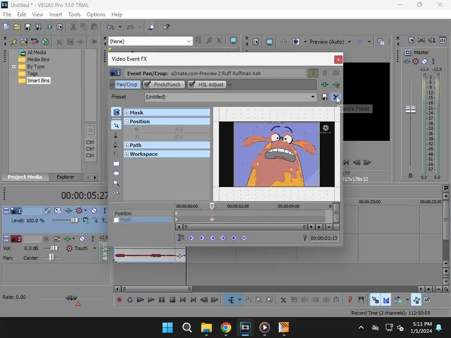
Task: Select the Normal Edit arrow tool
Action: coord(116,125)
